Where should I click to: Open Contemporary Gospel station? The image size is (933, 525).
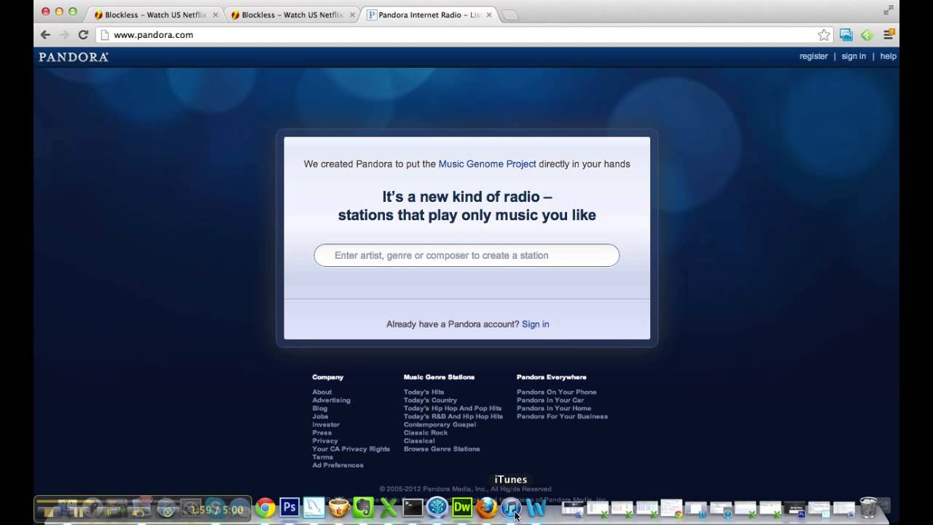(440, 424)
